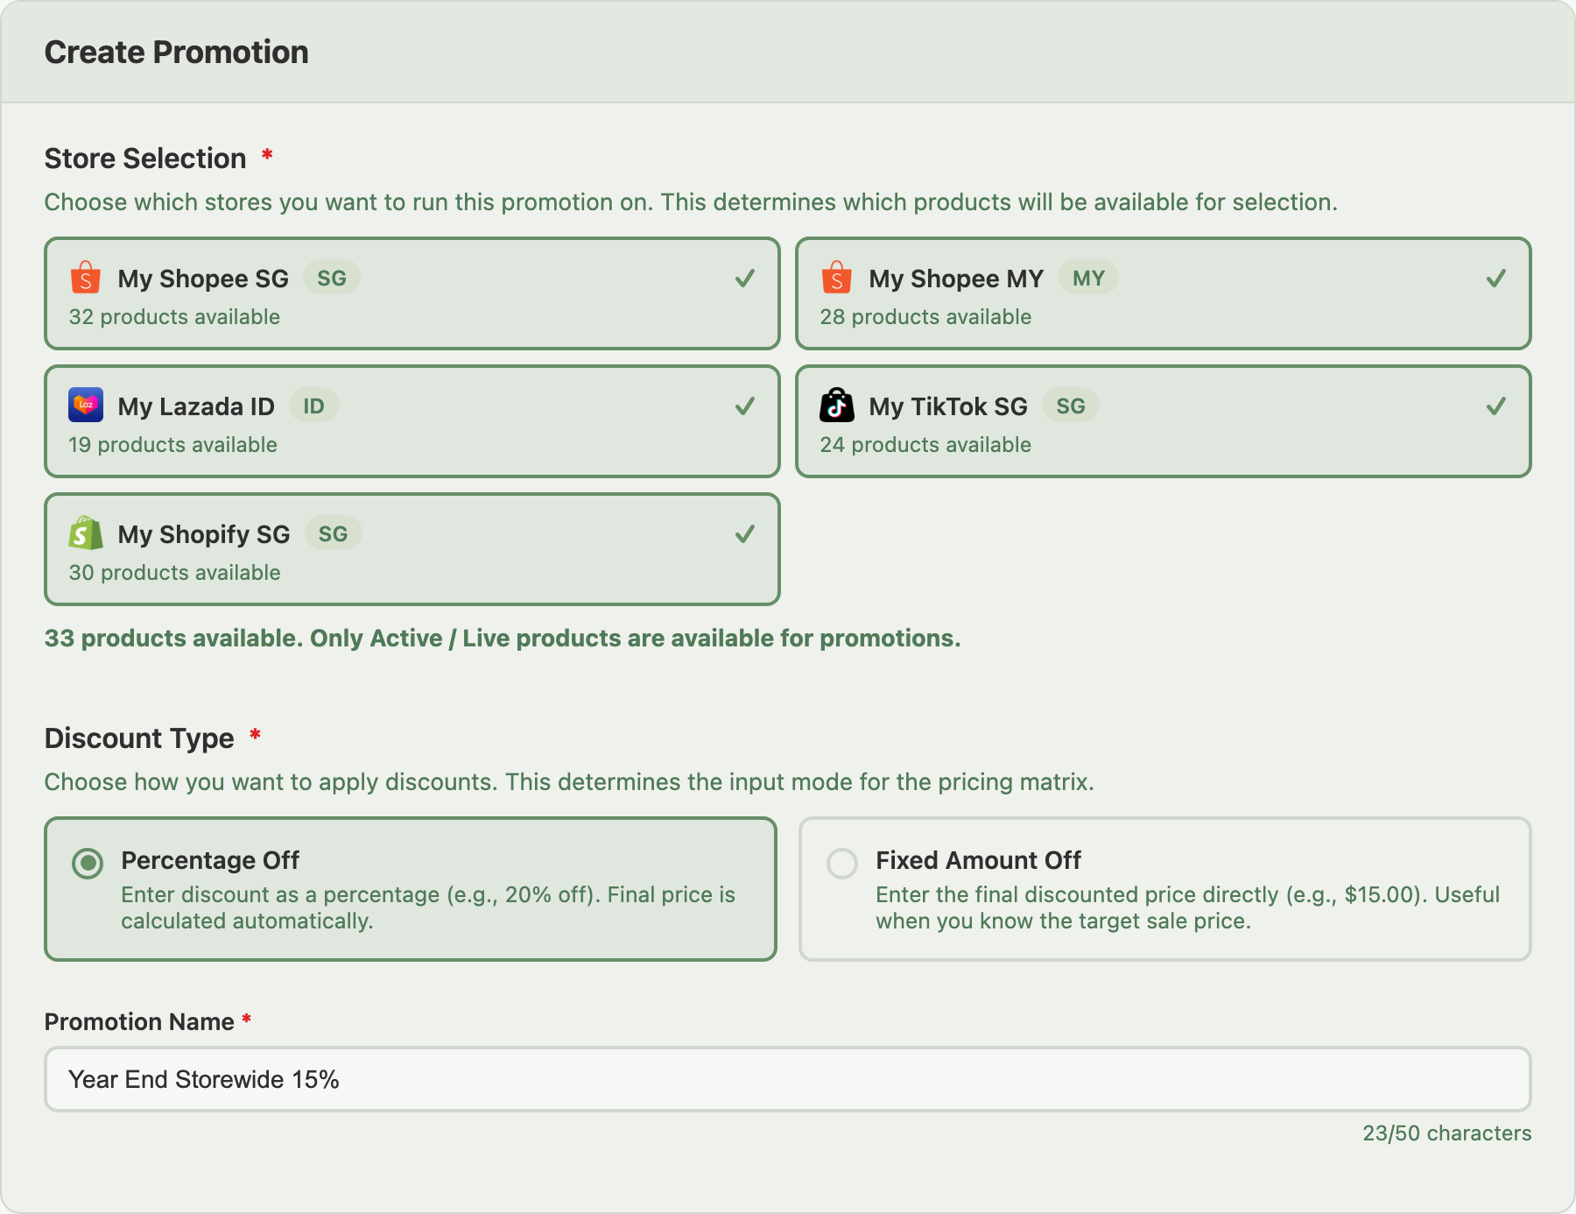Screen dimensions: 1576x1214
Task: Click the SG badge on My Shopify SG
Action: [x=334, y=533]
